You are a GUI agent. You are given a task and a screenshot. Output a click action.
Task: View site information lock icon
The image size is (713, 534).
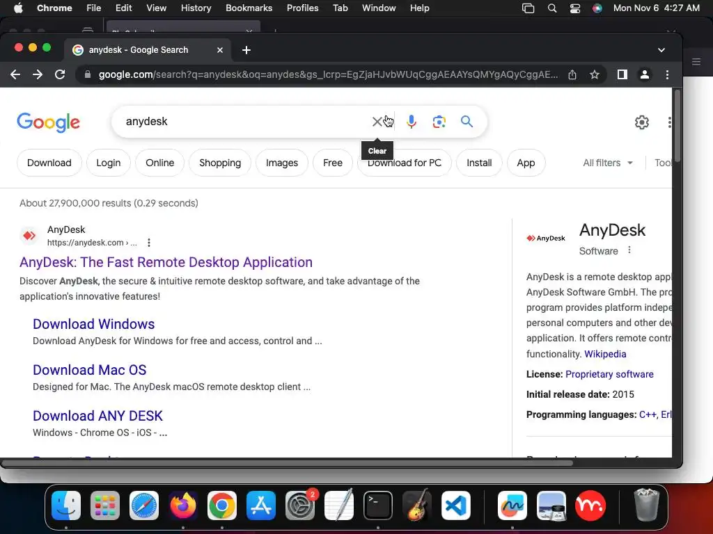(87, 74)
